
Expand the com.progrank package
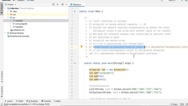point(11,24)
